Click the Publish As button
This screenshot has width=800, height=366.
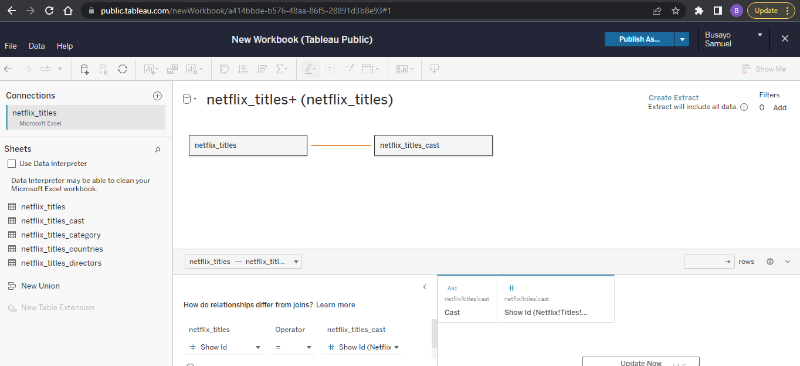[x=639, y=39]
